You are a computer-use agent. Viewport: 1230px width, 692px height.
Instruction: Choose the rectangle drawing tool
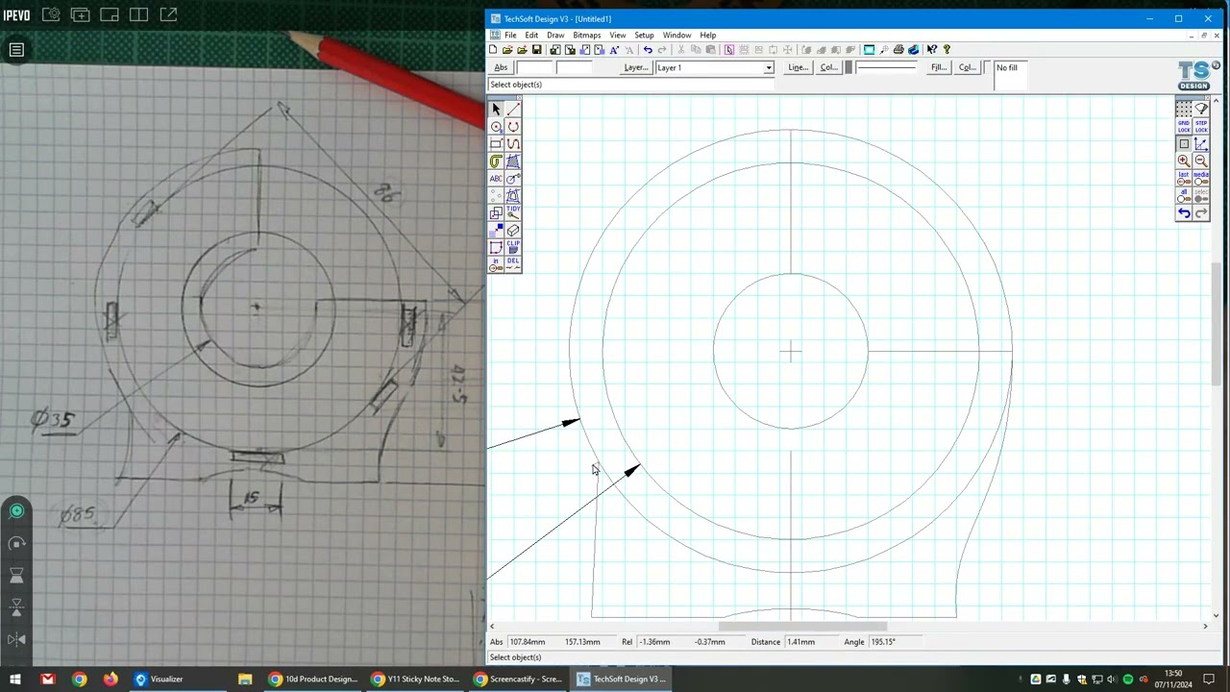496,144
